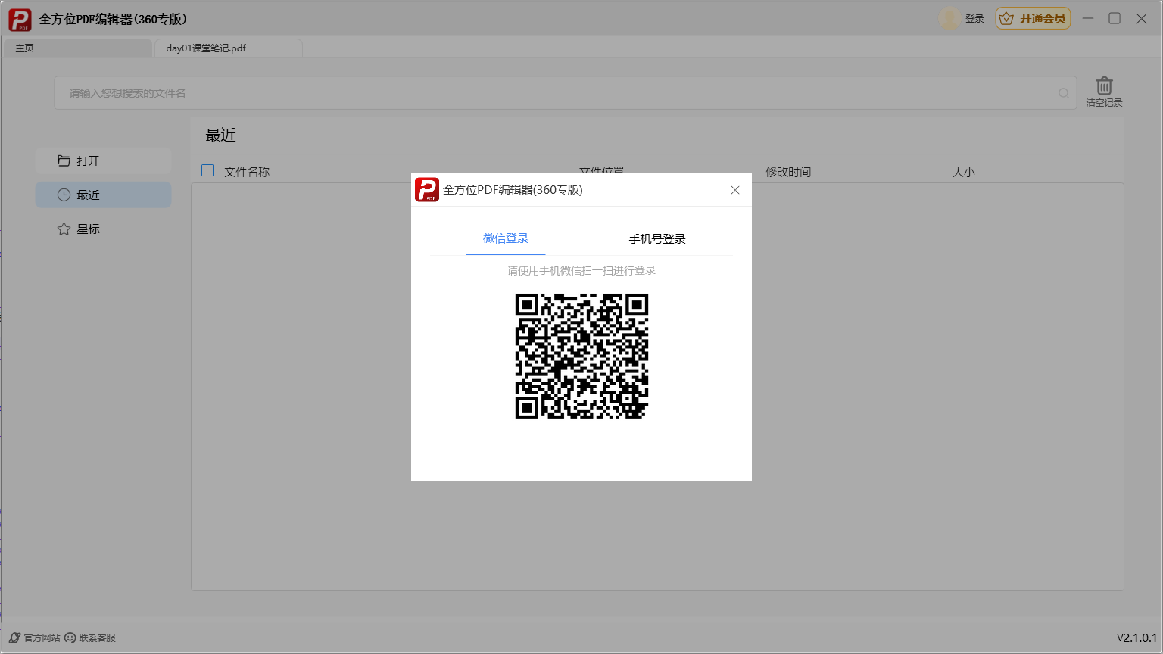
Task: Click the official website rocket icon
Action: [14, 638]
